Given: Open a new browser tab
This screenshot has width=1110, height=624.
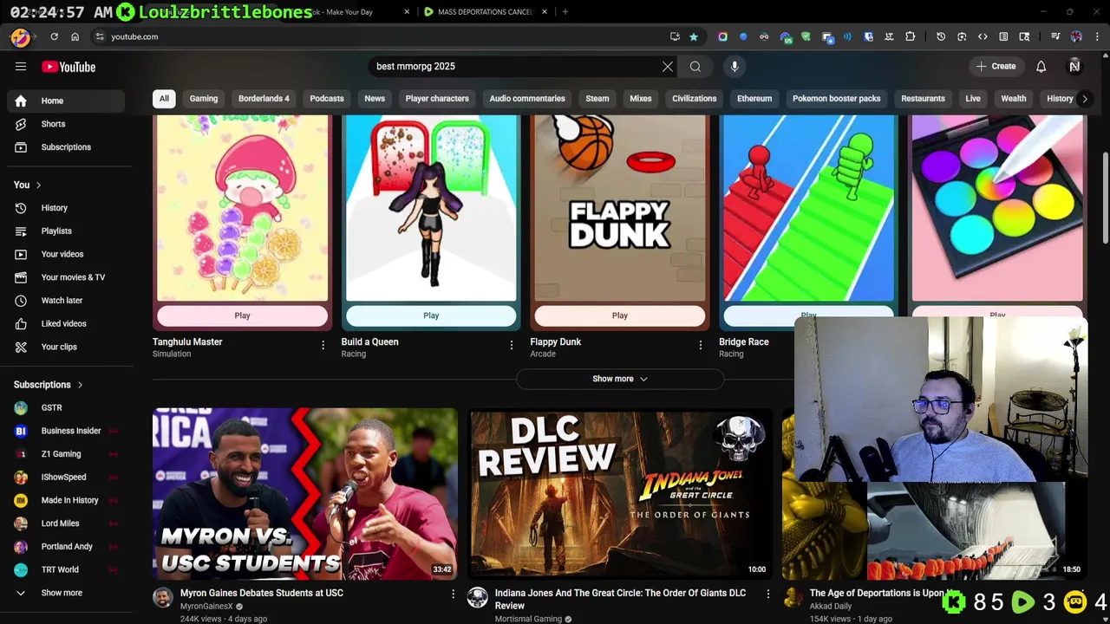Looking at the screenshot, I should coord(565,12).
